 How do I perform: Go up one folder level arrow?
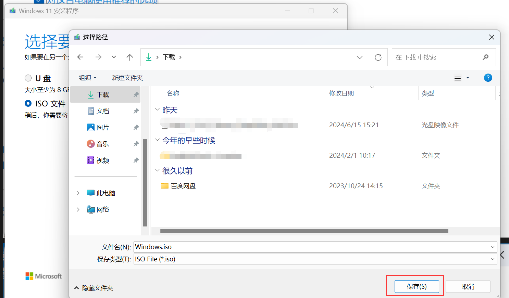pyautogui.click(x=129, y=57)
